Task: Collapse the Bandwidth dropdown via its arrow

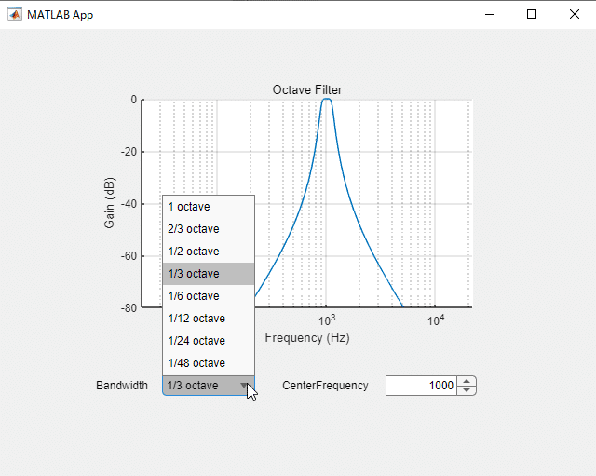Action: (x=244, y=386)
